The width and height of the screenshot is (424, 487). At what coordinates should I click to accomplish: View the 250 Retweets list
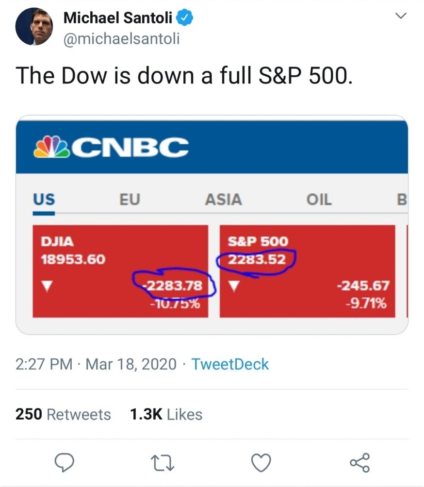pyautogui.click(x=63, y=414)
